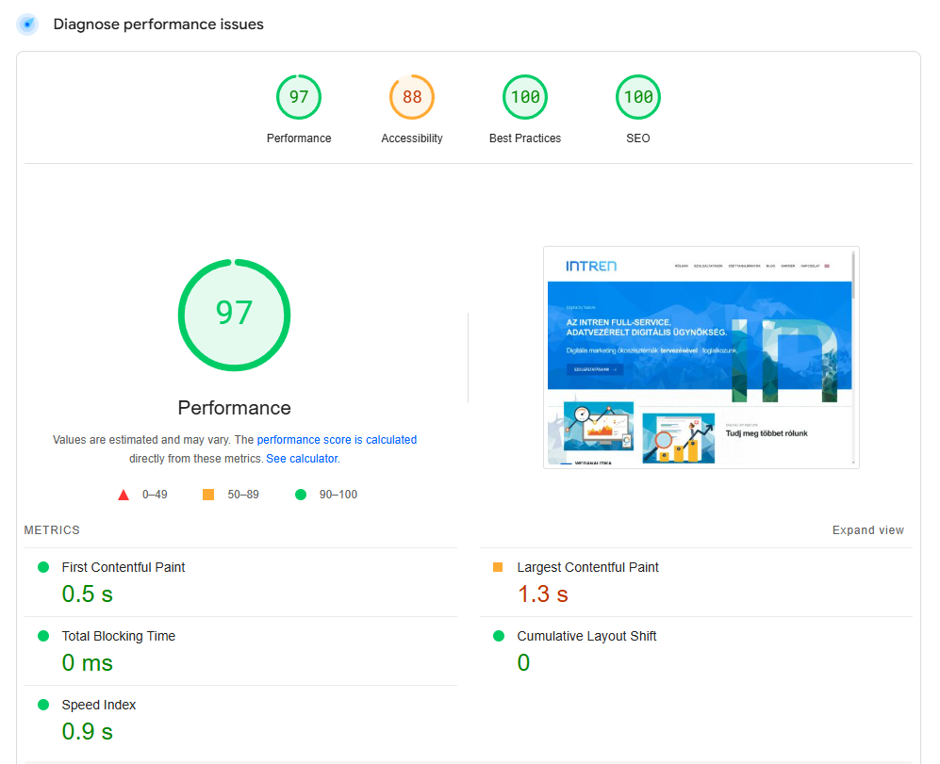The height and width of the screenshot is (764, 940).
Task: Click the orange square 50–89 legend icon
Action: click(x=208, y=495)
